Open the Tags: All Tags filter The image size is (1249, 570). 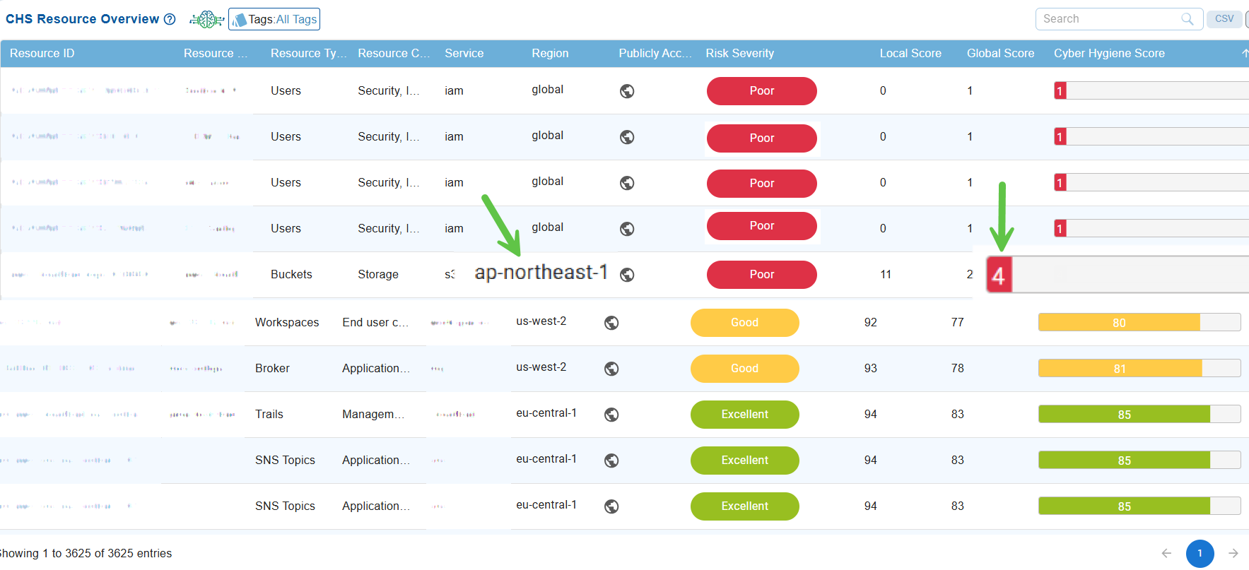(274, 19)
